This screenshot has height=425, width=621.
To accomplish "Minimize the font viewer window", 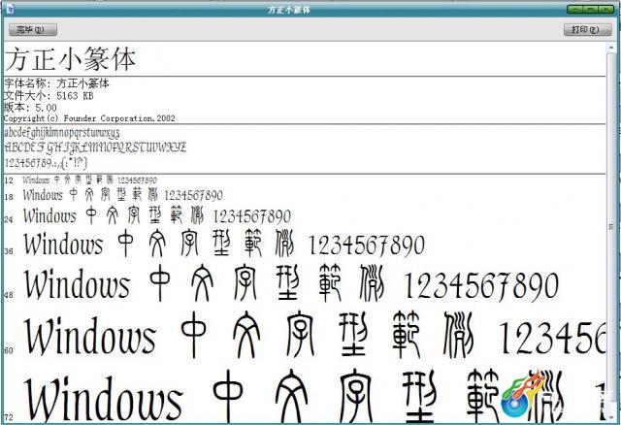I will click(x=575, y=9).
